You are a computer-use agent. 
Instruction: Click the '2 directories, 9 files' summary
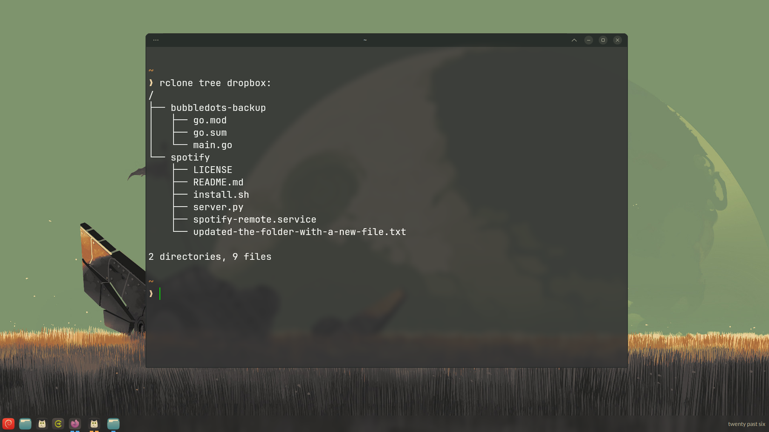210,257
